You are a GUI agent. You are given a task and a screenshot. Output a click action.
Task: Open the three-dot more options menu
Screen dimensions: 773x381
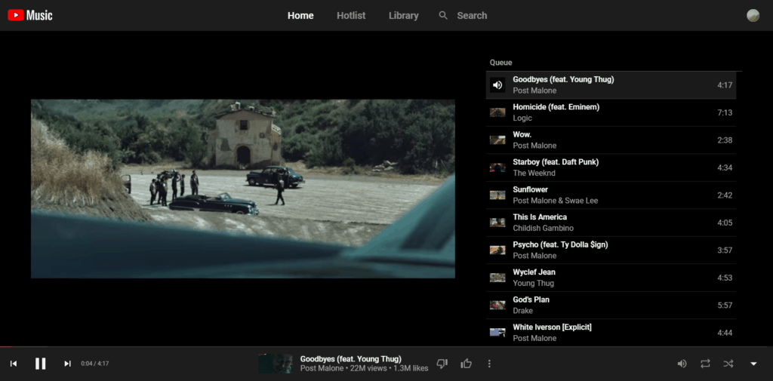pyautogui.click(x=489, y=364)
